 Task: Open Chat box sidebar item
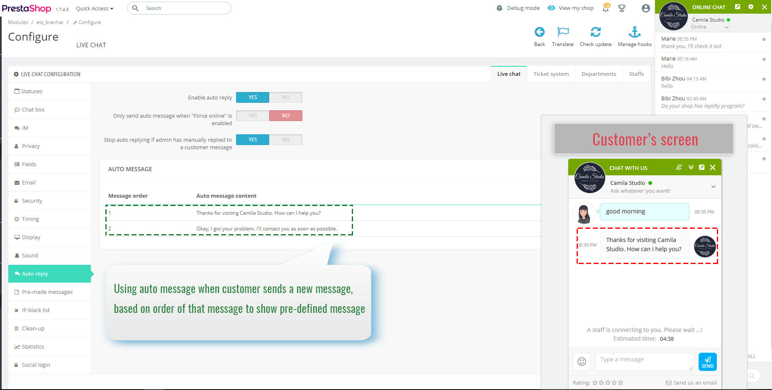(49, 110)
